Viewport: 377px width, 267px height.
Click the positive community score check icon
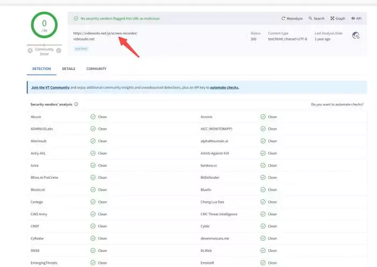59,51
